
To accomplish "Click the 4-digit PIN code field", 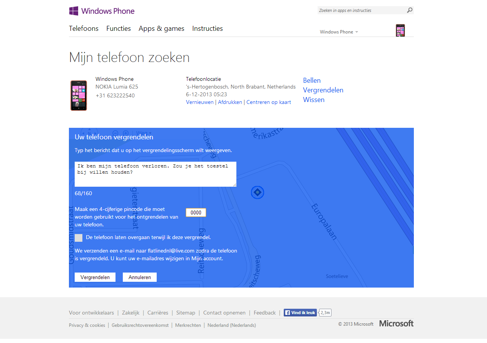I will (196, 212).
